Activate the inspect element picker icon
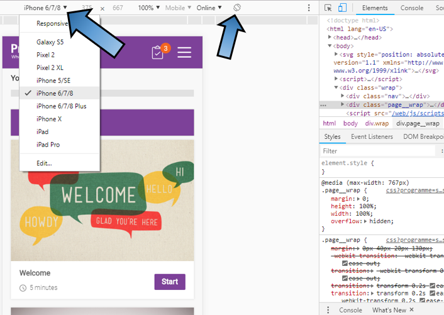This screenshot has width=444, height=315. click(328, 8)
